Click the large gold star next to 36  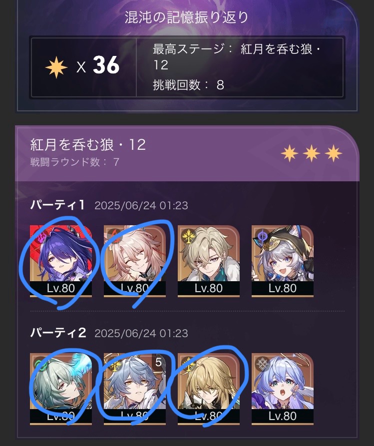56,67
